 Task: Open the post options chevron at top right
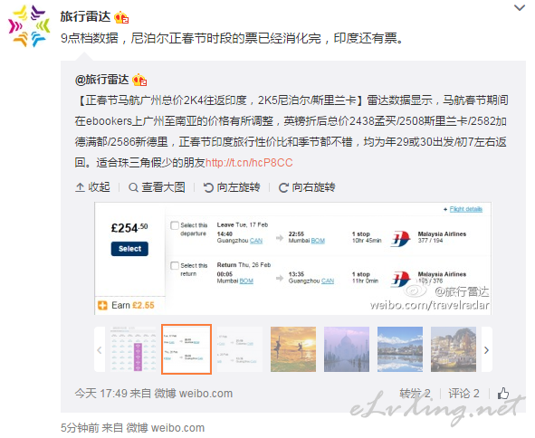coord(520,7)
